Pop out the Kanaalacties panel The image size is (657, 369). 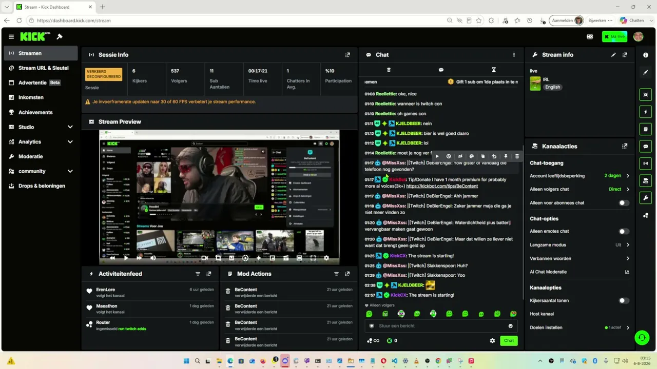(625, 146)
